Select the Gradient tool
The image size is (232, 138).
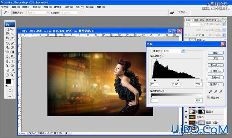tap(12, 52)
